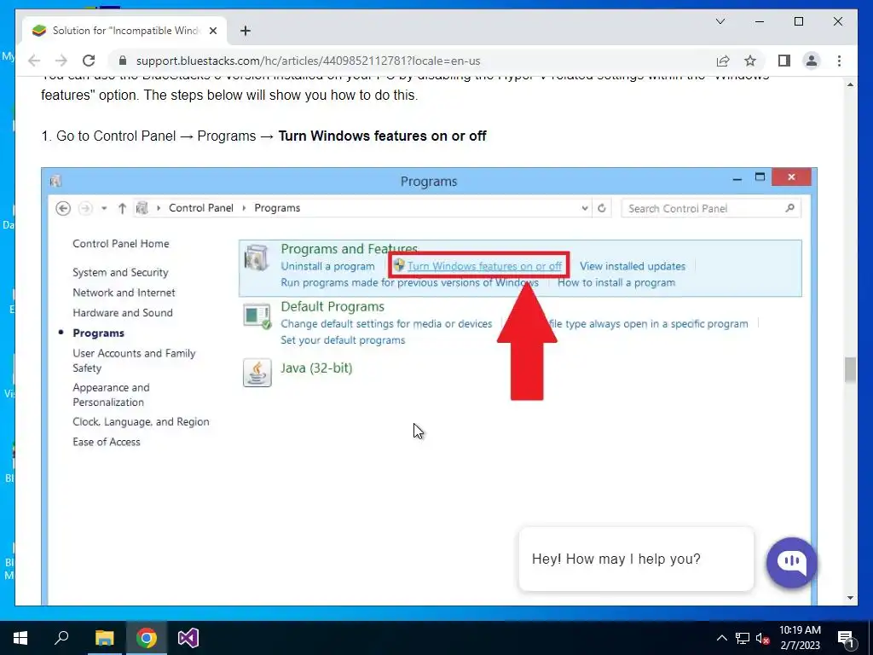Screen dimensions: 873x655
Task: Click 'Network and Internet' in the screenshot sidebar
Action: [x=124, y=293]
